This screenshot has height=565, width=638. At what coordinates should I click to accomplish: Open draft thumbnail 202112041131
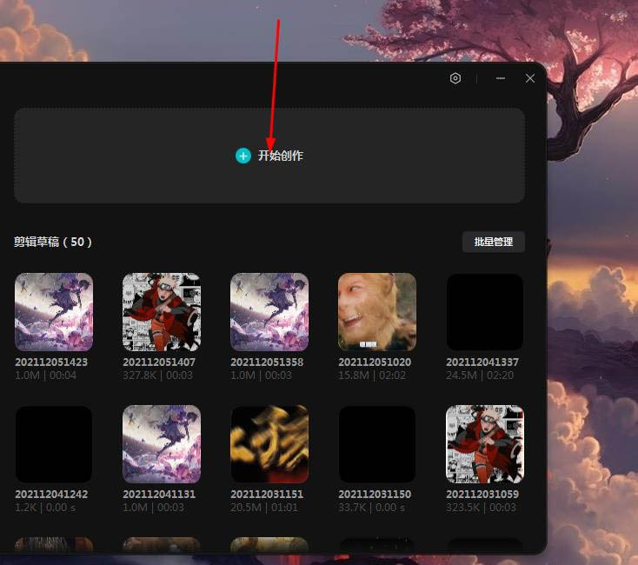[162, 444]
